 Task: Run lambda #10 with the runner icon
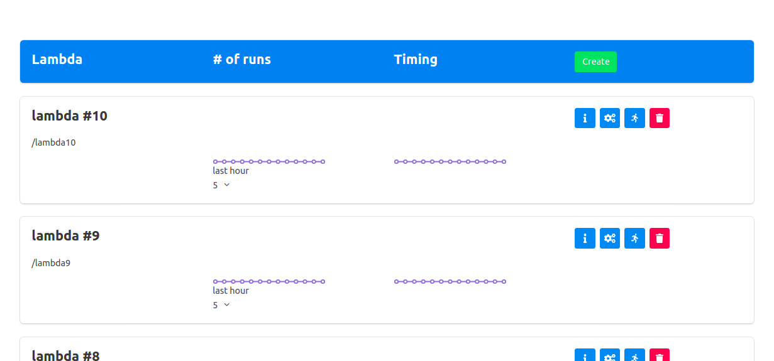tap(634, 118)
